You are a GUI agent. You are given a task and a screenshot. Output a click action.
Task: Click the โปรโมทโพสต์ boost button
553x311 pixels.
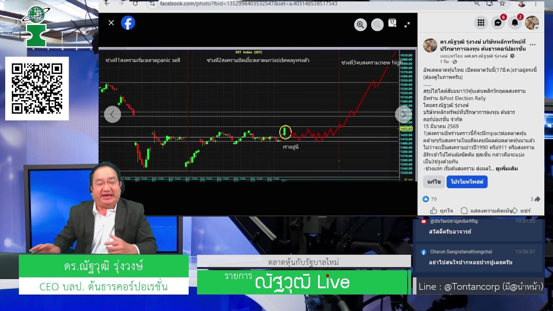tap(467, 182)
